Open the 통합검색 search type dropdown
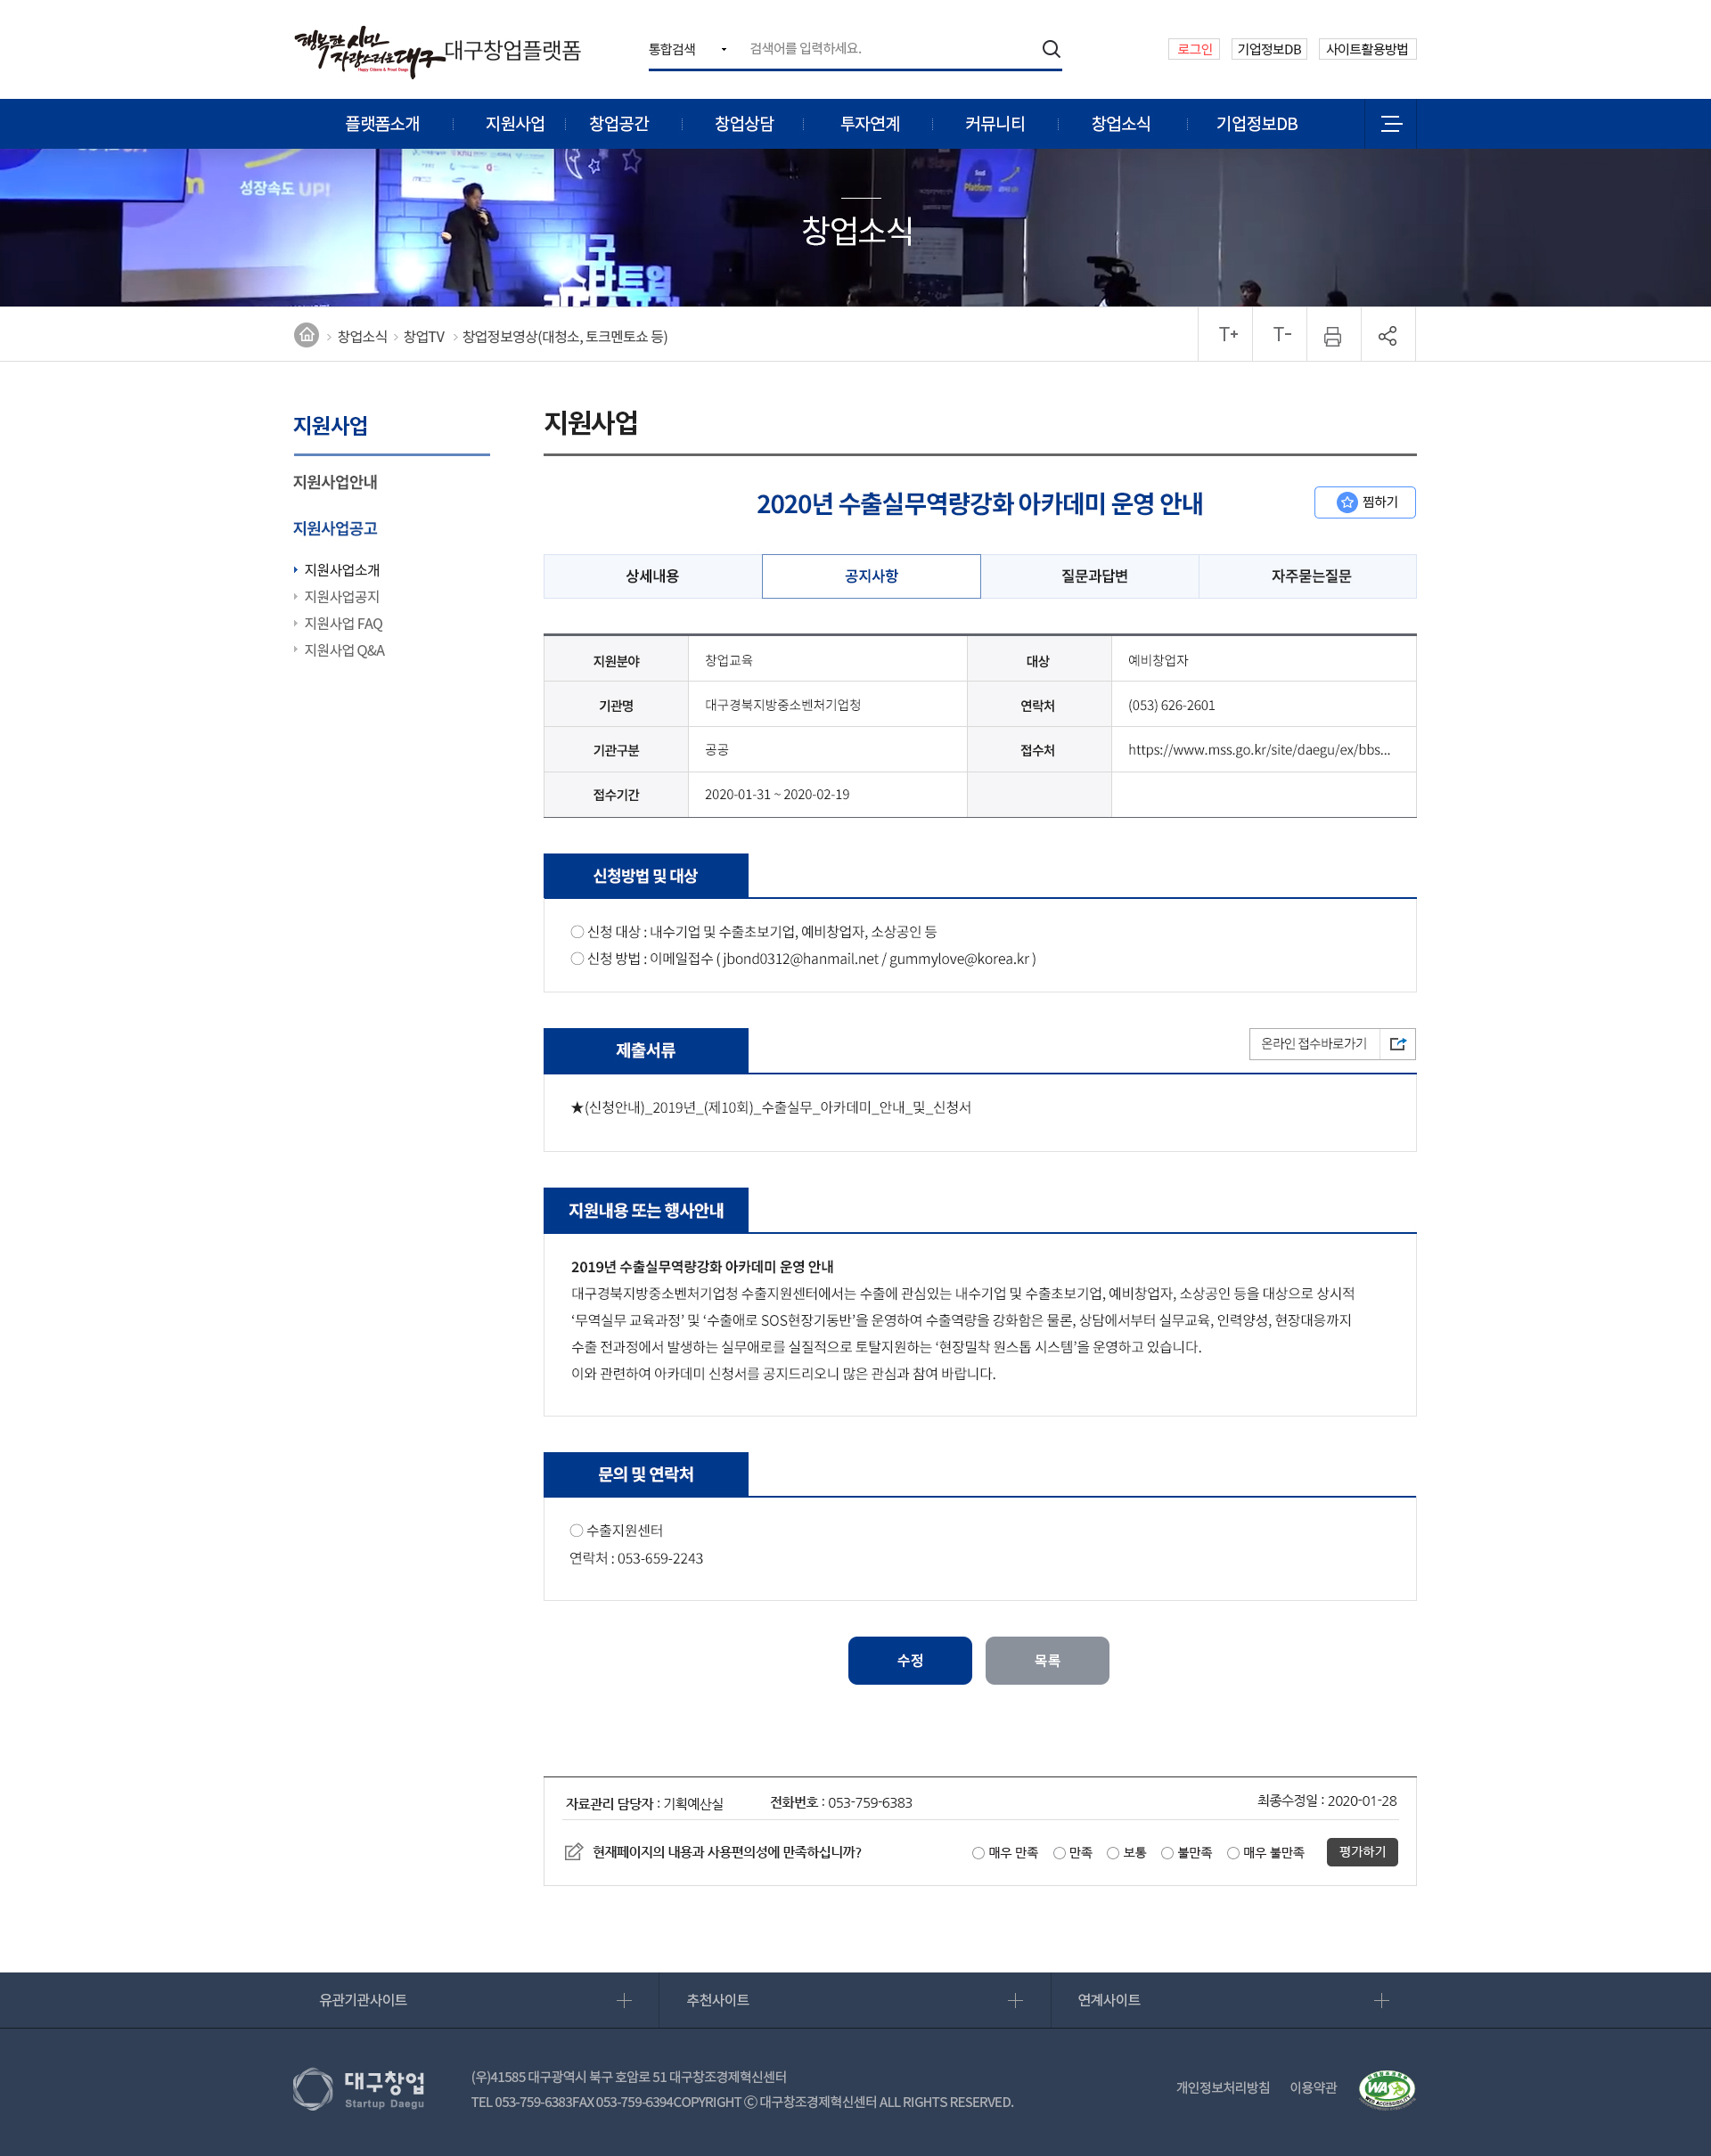 click(x=688, y=49)
